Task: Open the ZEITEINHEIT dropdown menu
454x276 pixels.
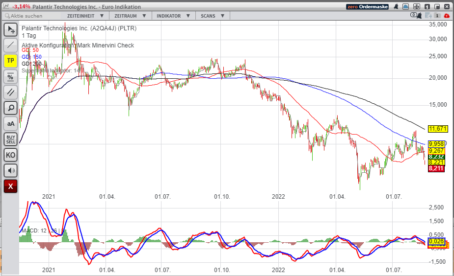Action: tap(85, 16)
